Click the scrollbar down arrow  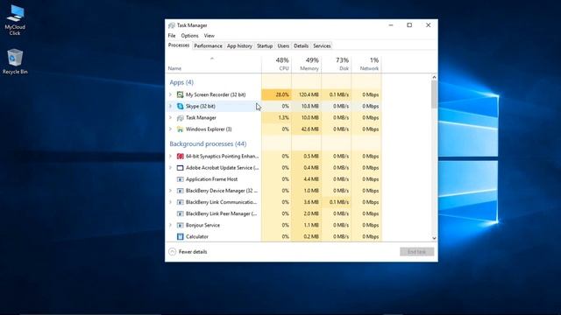coord(434,238)
